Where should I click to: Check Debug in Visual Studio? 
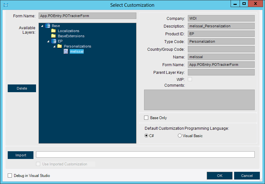pos(10,176)
